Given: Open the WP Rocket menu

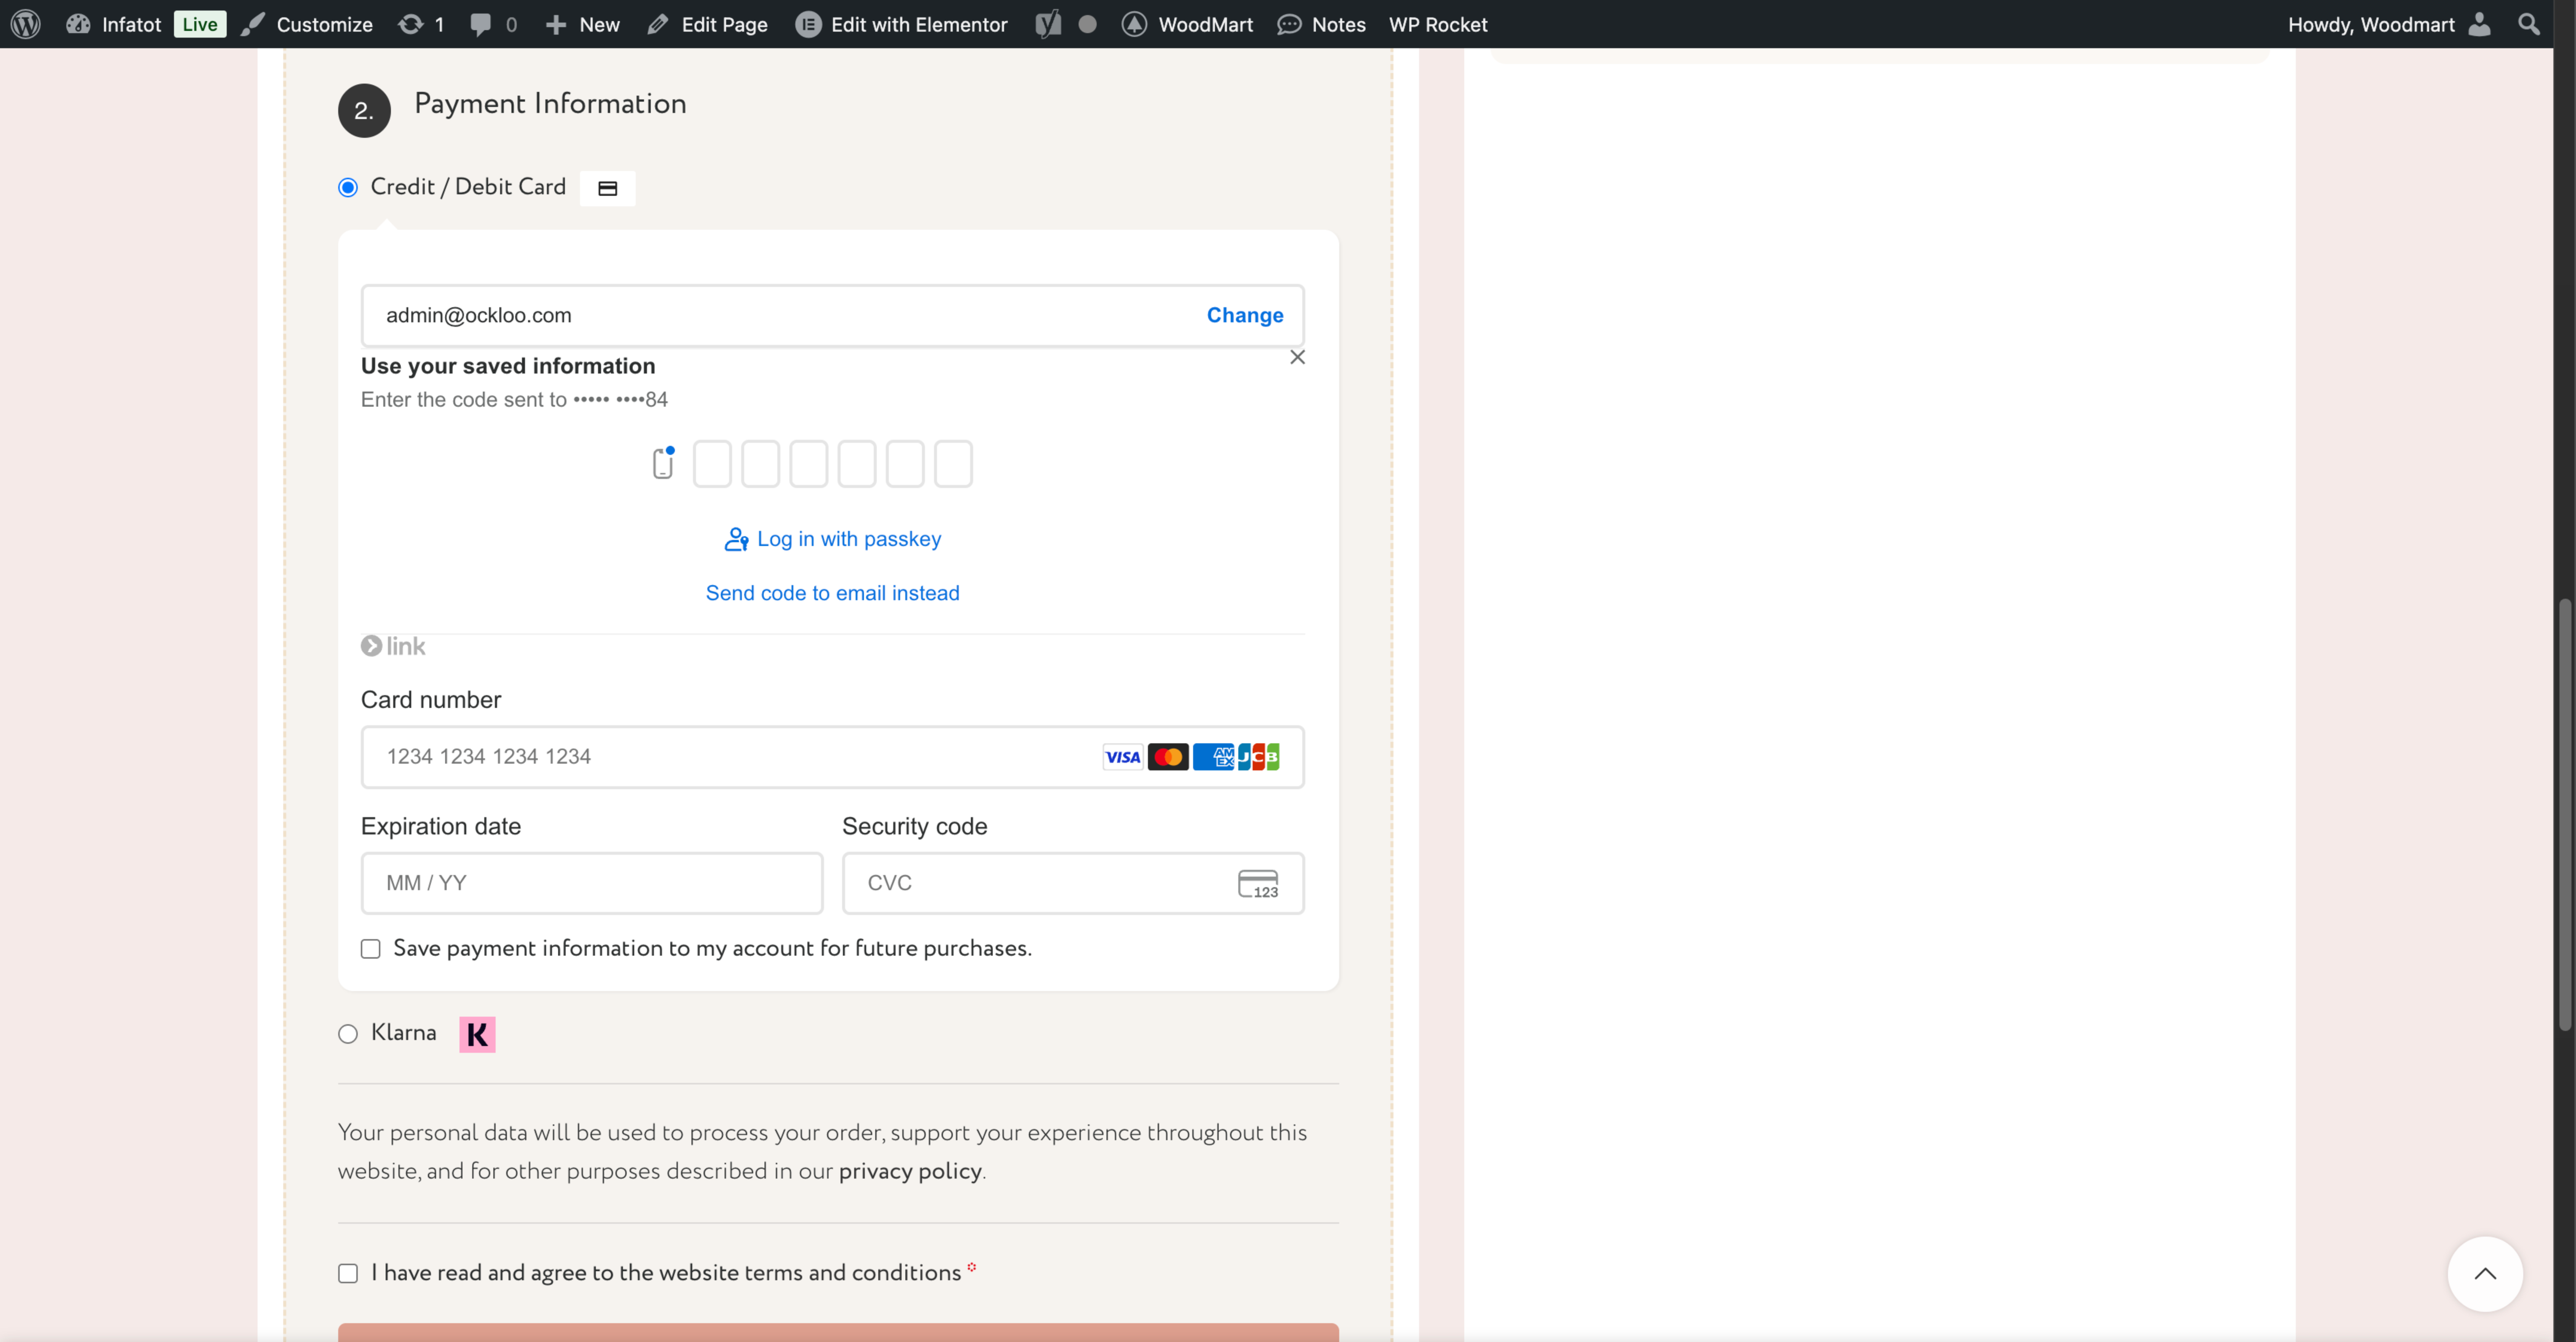Looking at the screenshot, I should coord(1438,24).
